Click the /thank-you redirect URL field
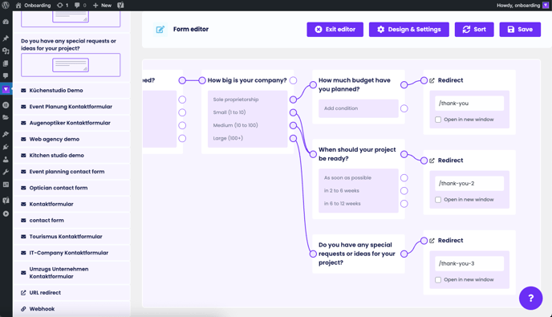 point(469,104)
